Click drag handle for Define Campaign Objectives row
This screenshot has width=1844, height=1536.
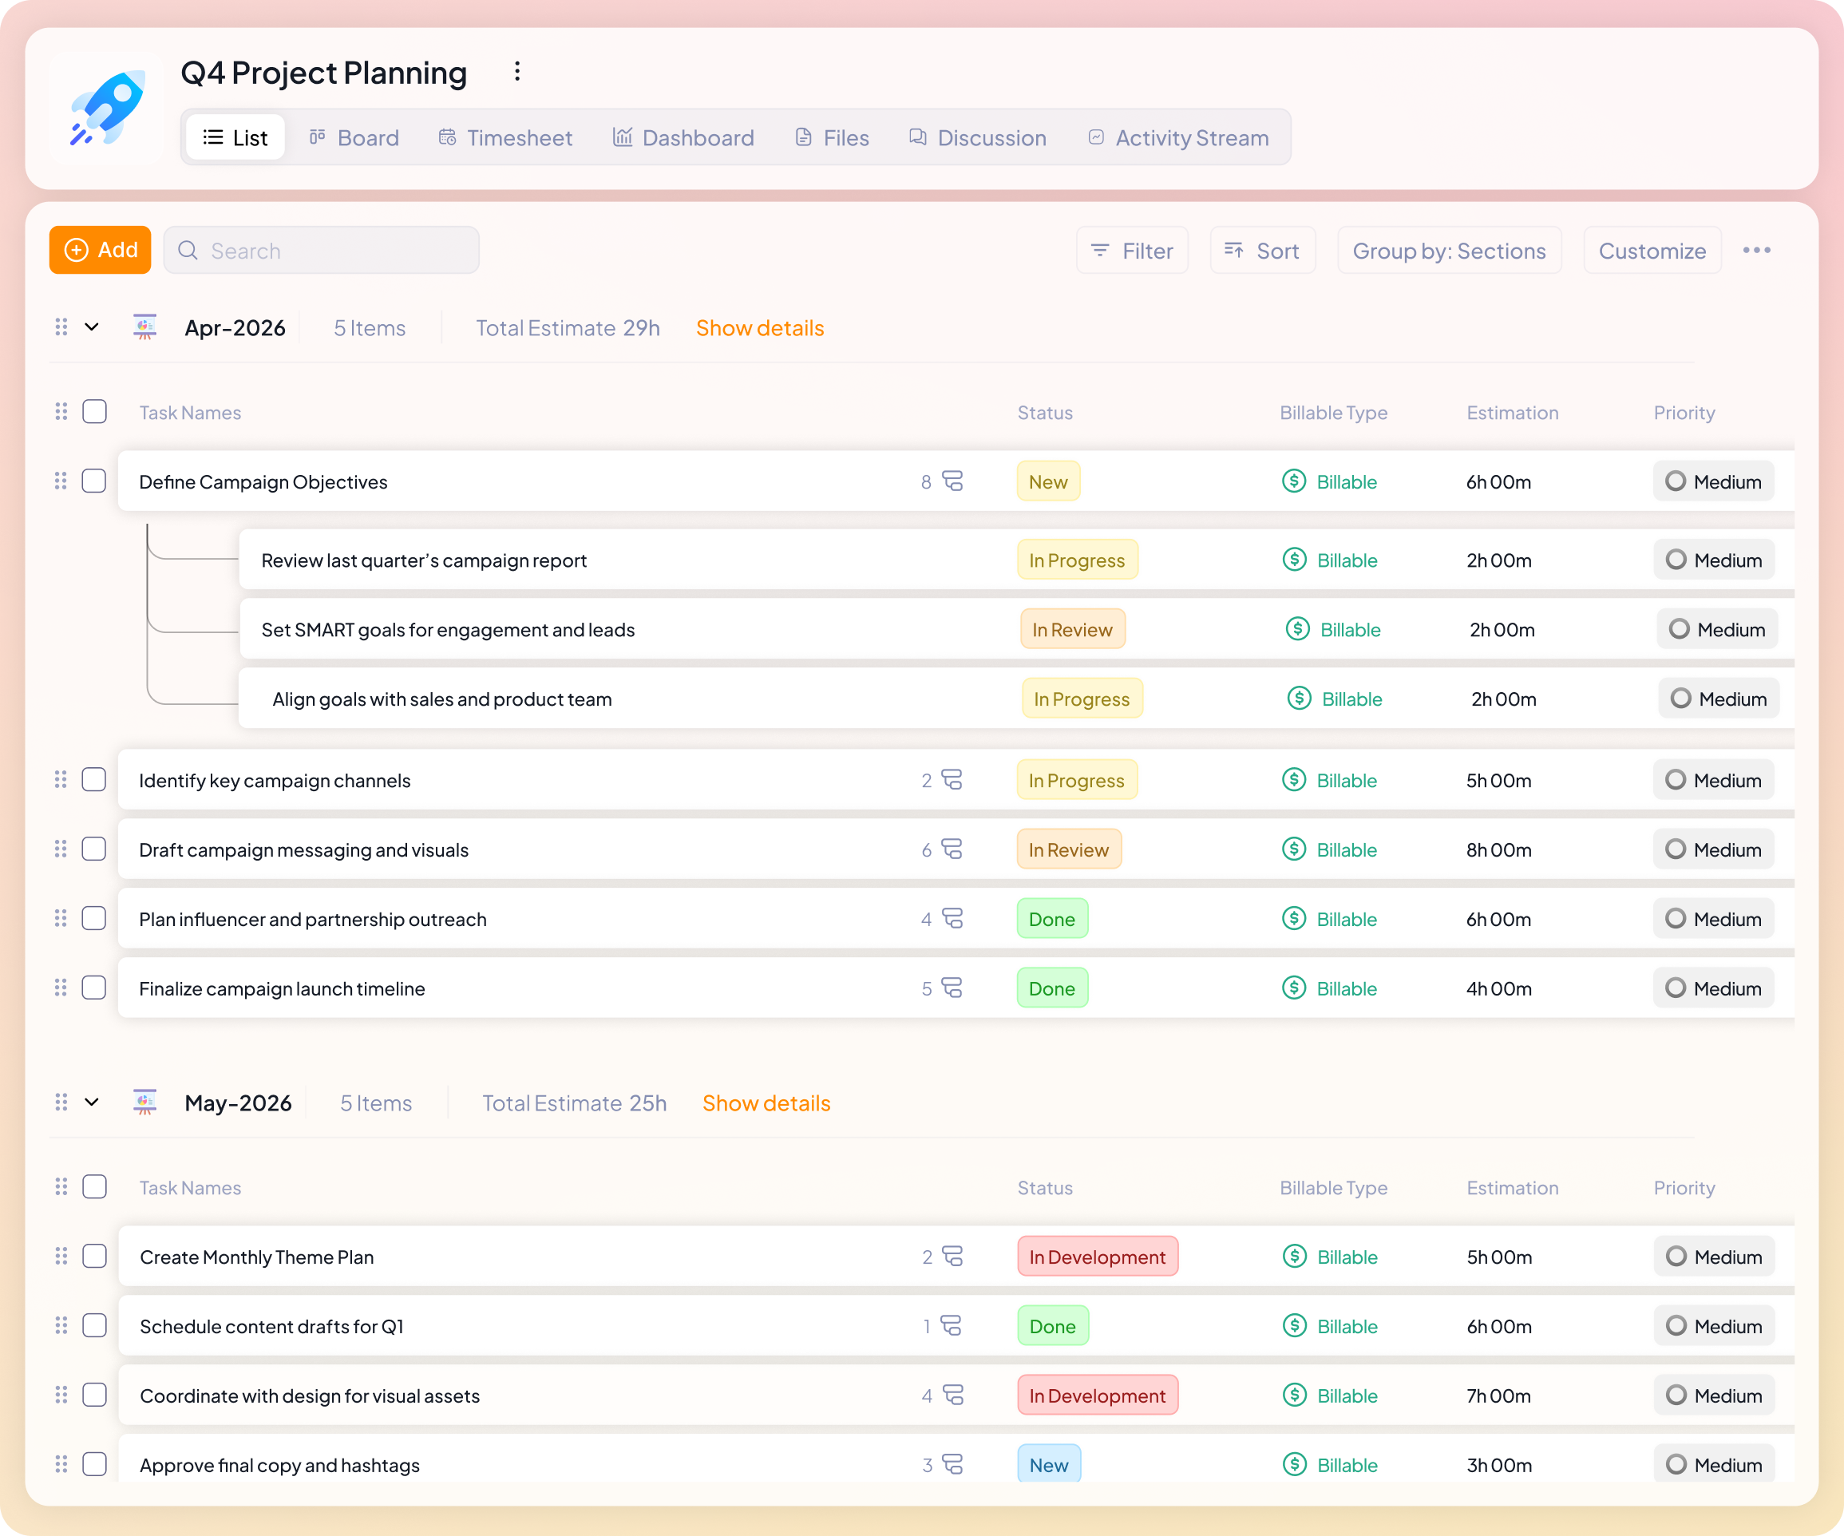tap(61, 481)
